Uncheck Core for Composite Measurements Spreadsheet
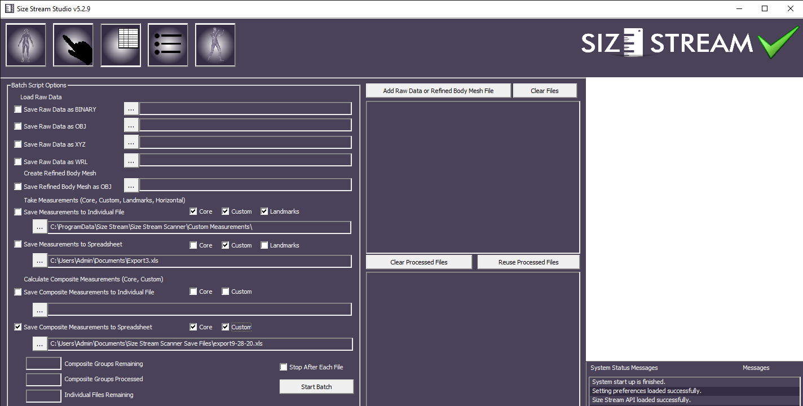This screenshot has height=406, width=803. point(193,327)
